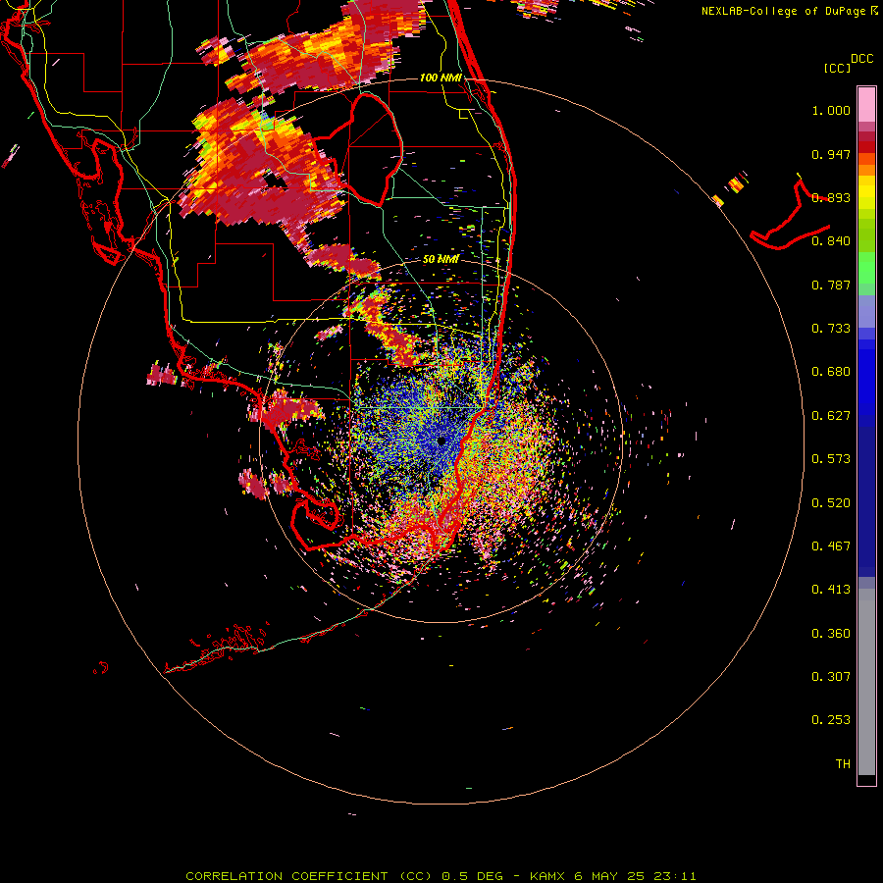Pick the periwinkle colorbar segment
Image resolution: width=883 pixels, height=883 pixels.
click(x=866, y=311)
